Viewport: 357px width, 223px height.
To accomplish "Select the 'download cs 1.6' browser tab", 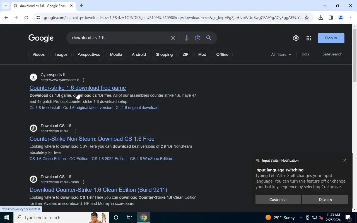I will pos(43,6).
